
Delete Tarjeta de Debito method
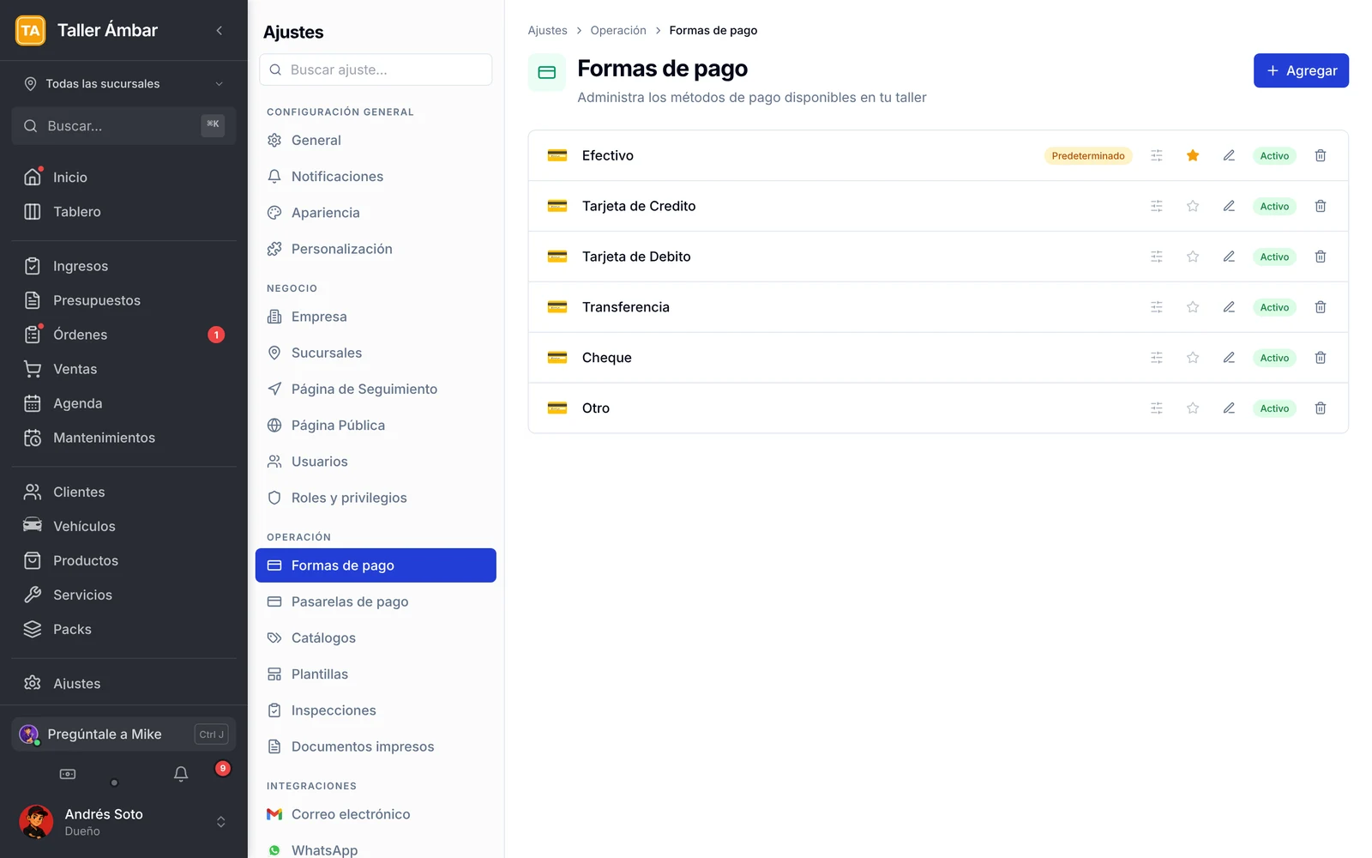1320,257
